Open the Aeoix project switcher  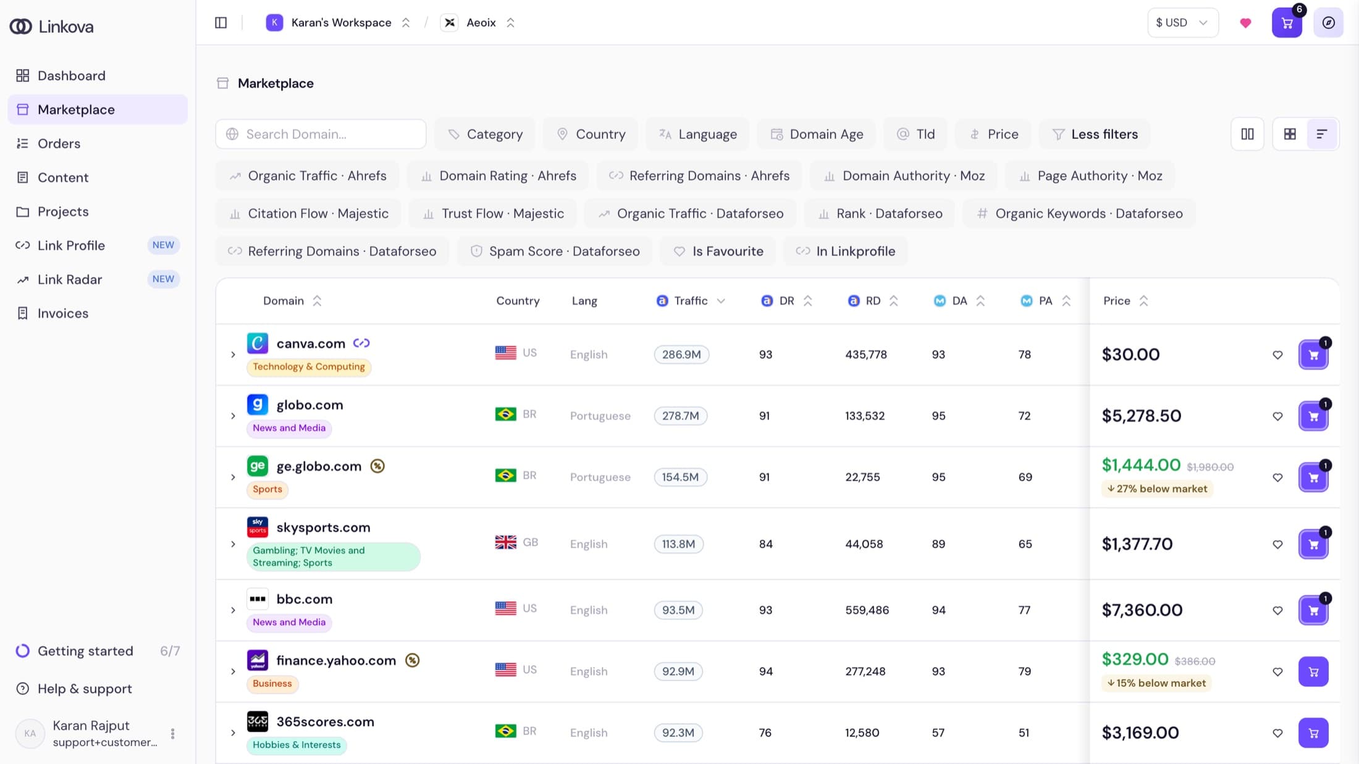[478, 23]
